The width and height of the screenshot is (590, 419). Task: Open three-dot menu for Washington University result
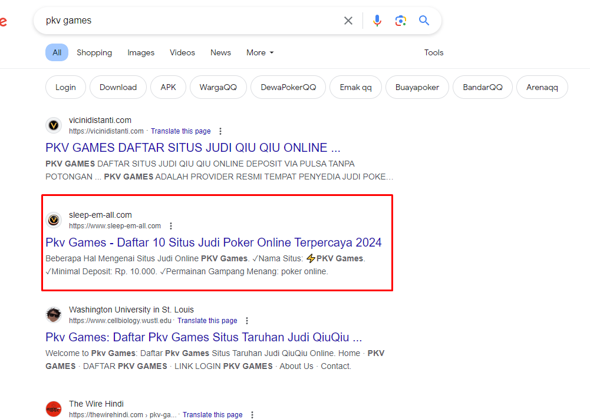click(x=247, y=321)
